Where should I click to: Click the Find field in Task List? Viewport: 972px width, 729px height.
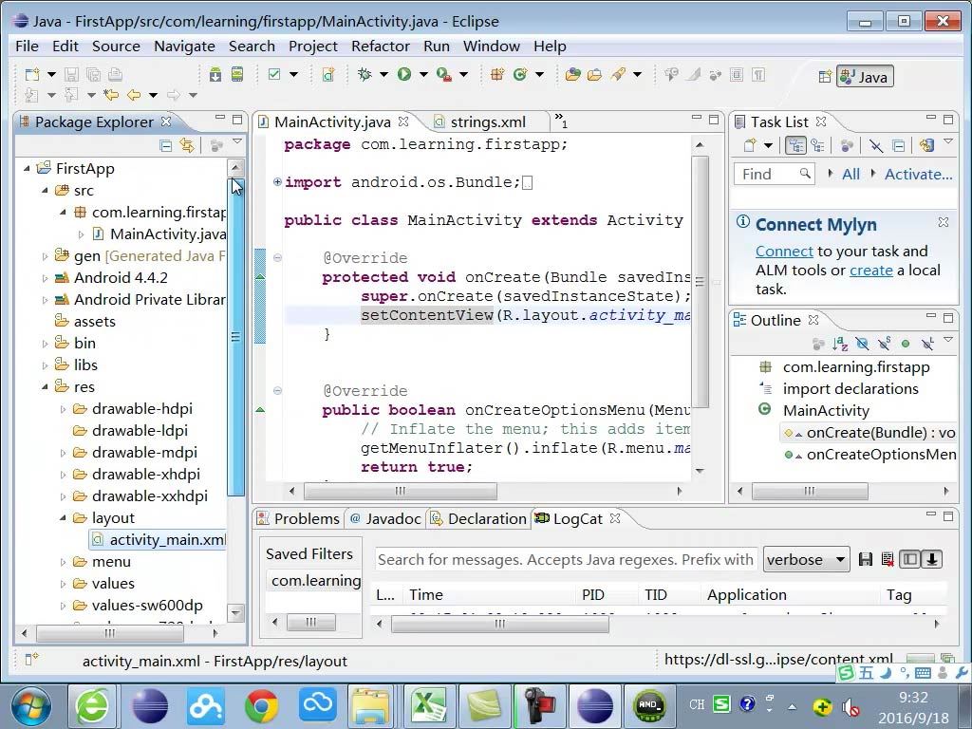click(775, 175)
